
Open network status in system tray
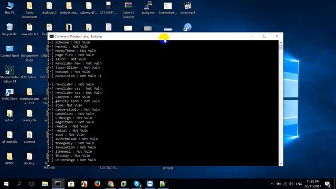[285, 184]
